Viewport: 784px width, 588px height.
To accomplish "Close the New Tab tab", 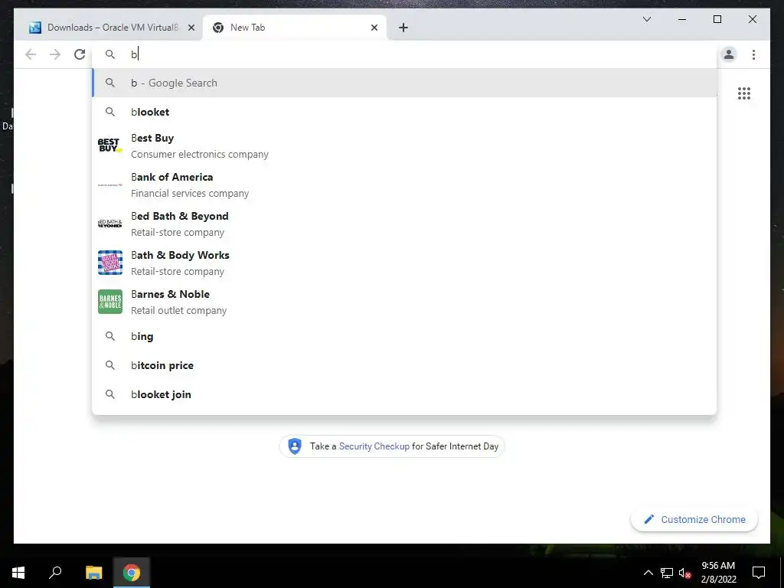I will pos(374,28).
